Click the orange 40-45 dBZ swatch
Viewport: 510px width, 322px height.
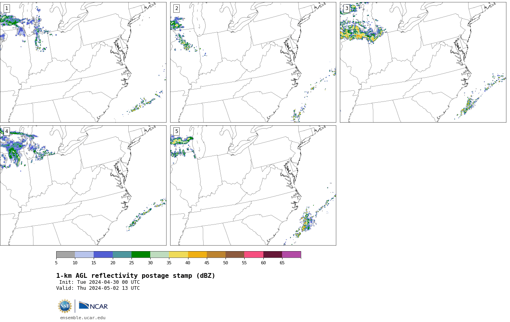click(x=197, y=255)
